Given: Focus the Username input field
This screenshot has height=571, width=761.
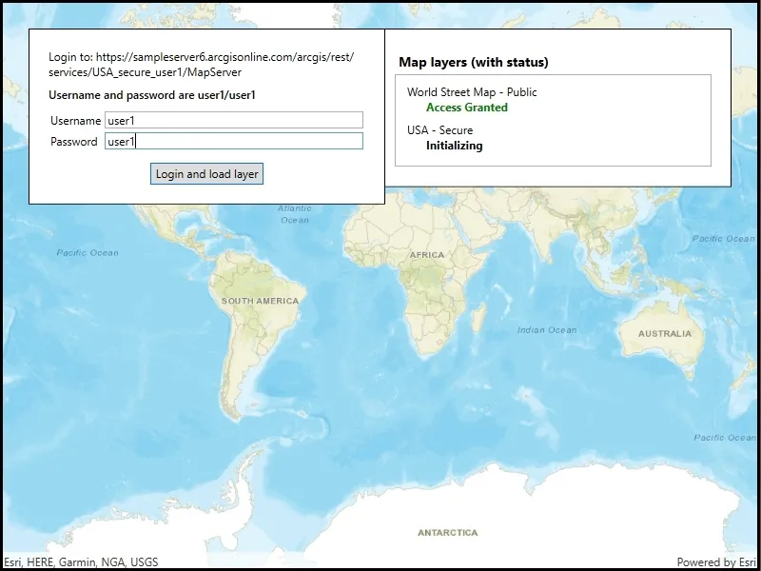Looking at the screenshot, I should coord(233,121).
